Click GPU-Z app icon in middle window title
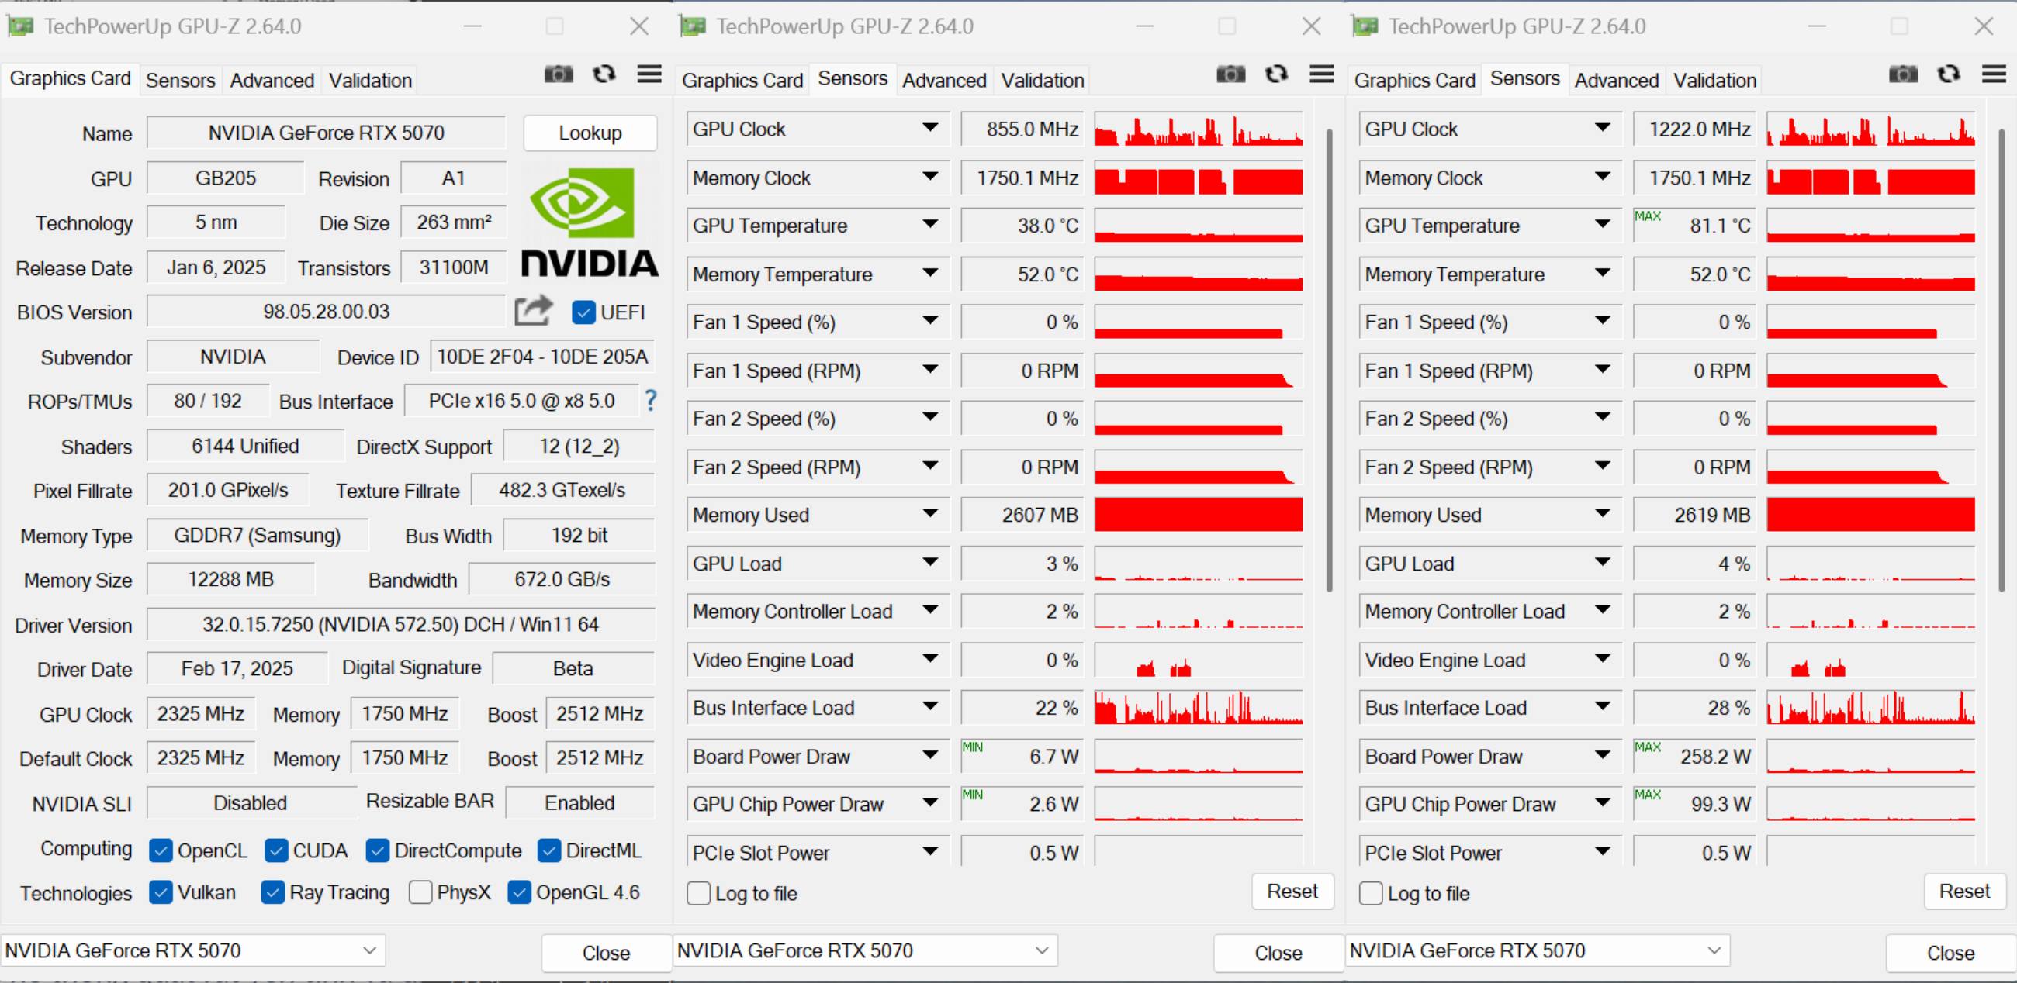 692,26
